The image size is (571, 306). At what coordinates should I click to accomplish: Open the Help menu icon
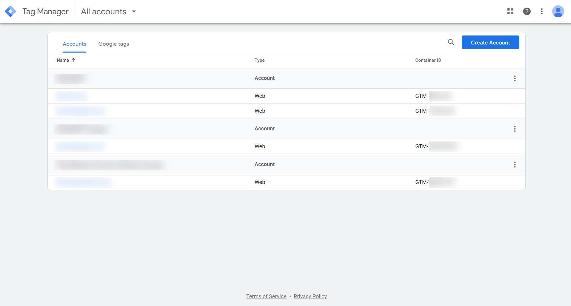click(527, 11)
